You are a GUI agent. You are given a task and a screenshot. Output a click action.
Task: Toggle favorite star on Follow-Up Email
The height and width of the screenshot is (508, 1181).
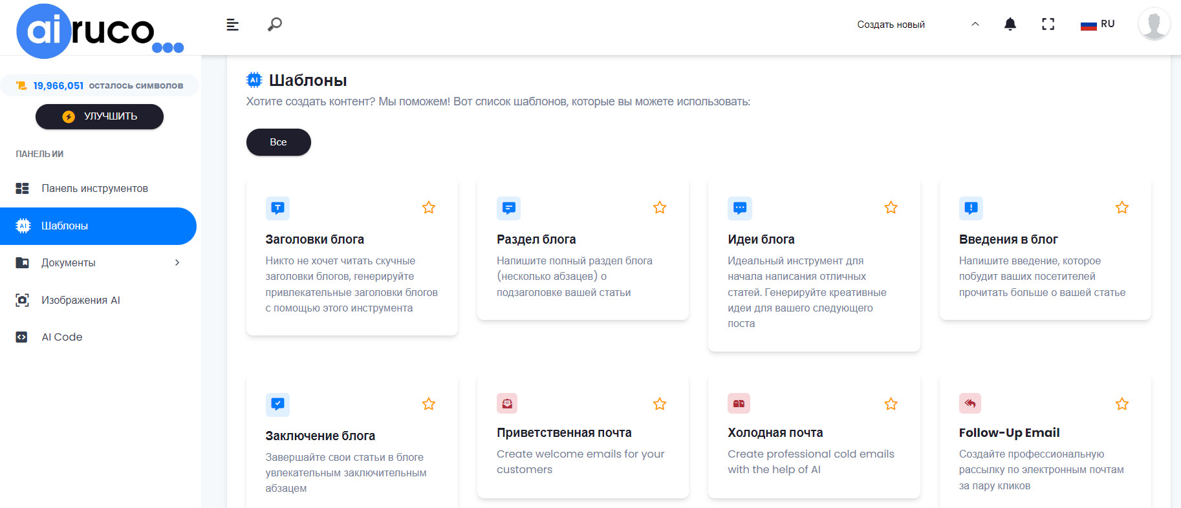[1121, 404]
